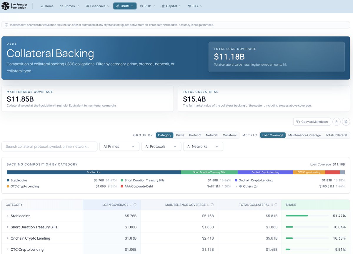Select the Maintenance Coverage metric

304,135
